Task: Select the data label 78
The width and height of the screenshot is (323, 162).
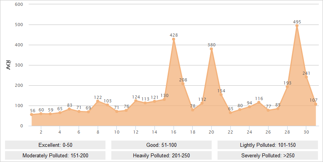Action: tap(193, 106)
